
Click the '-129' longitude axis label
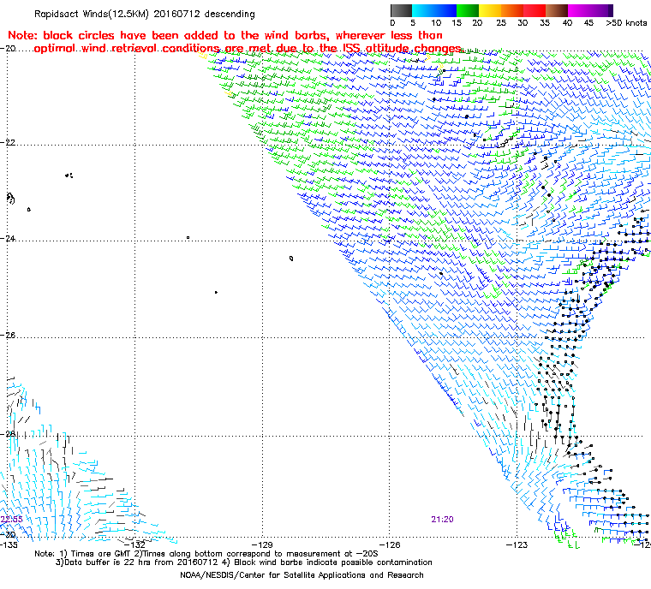[x=262, y=544]
